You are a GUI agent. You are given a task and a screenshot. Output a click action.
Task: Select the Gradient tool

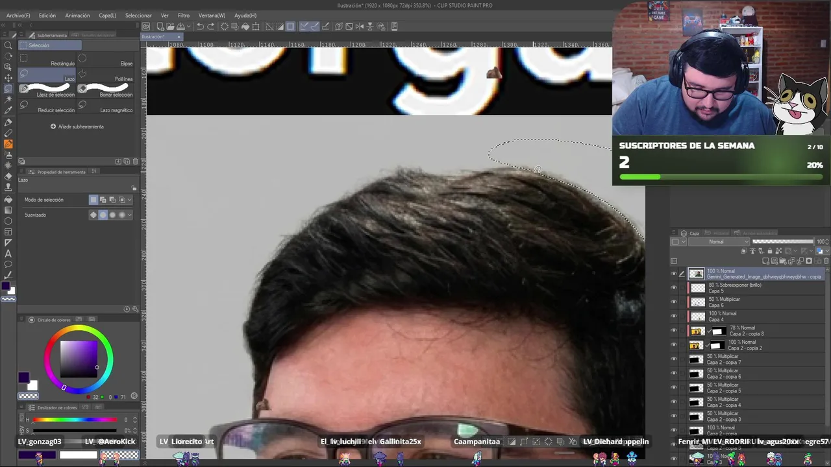8,210
